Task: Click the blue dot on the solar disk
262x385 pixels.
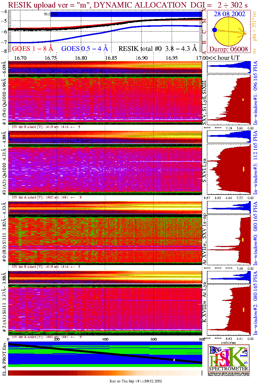Action: [215, 30]
